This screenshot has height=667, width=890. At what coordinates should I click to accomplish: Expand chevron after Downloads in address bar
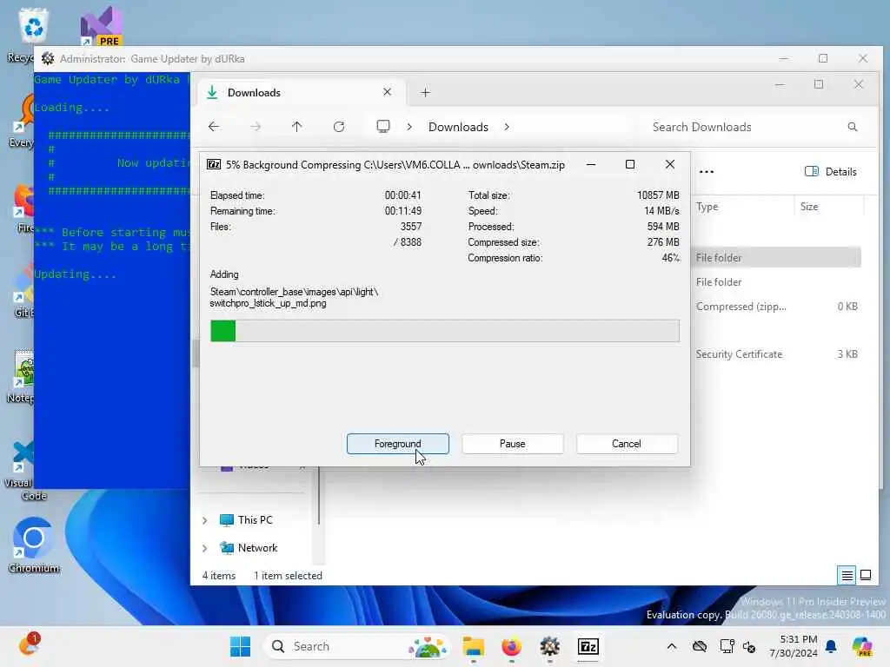pyautogui.click(x=507, y=127)
